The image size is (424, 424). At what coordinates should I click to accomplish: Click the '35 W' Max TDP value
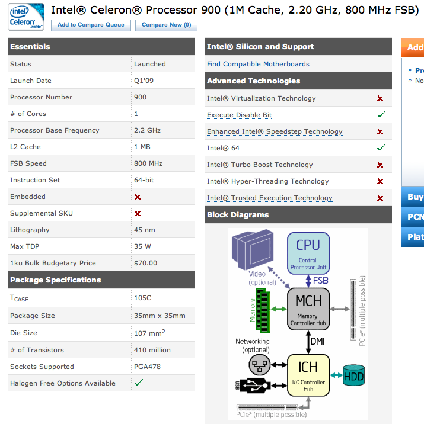point(142,246)
